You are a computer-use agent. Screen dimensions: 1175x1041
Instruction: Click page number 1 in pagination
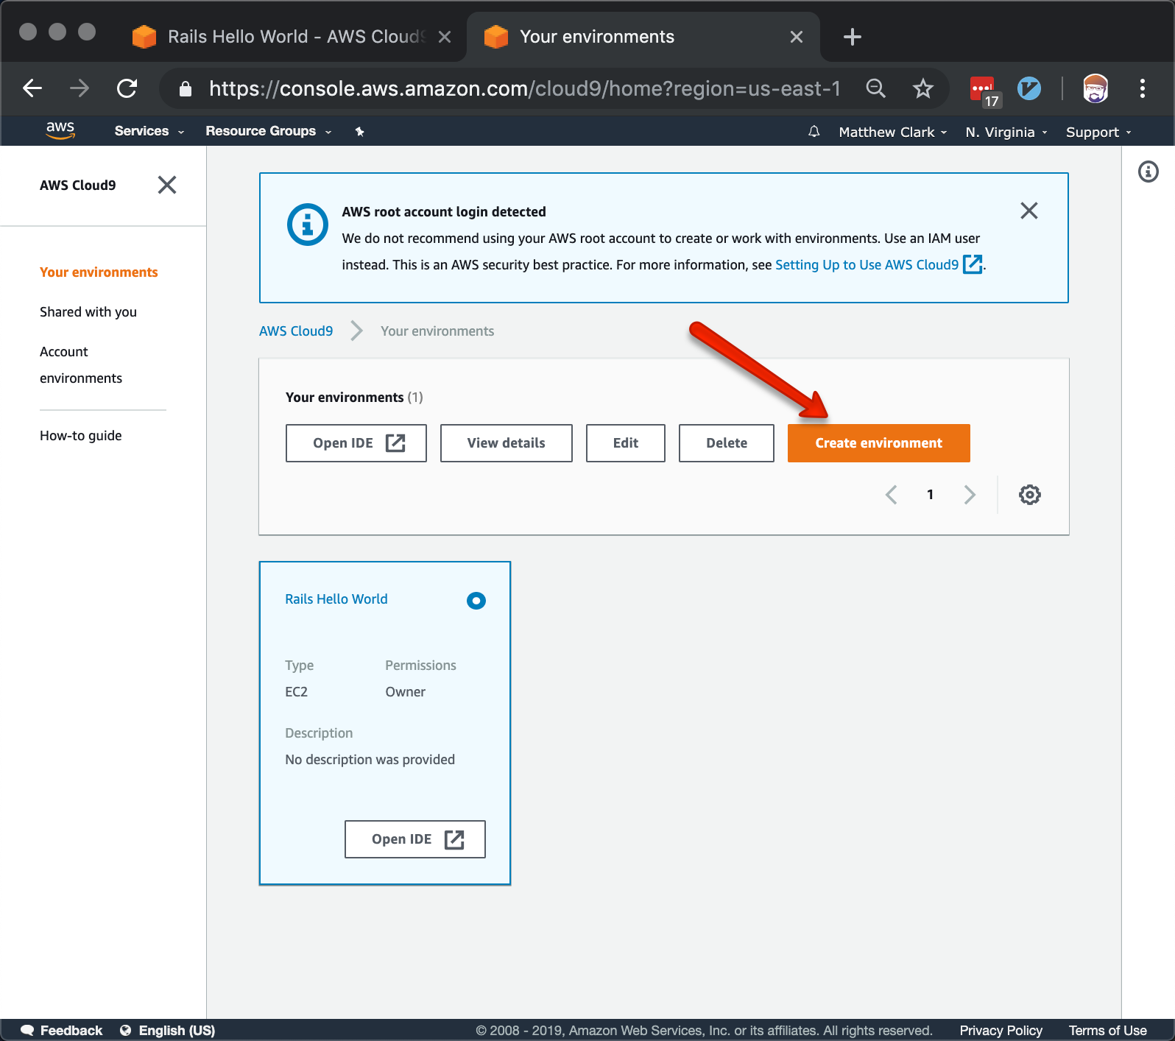click(930, 495)
